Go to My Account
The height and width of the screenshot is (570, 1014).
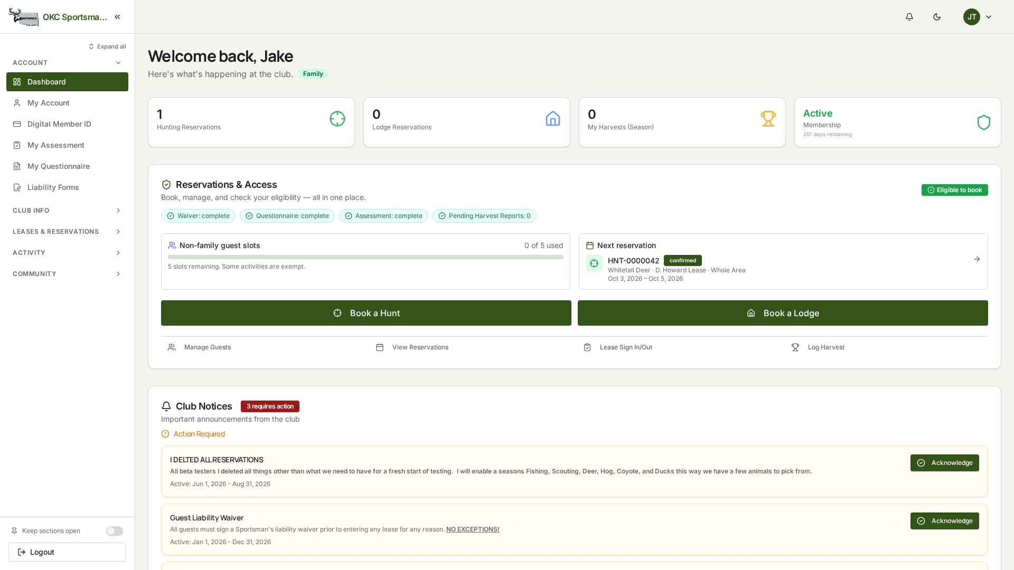(67, 103)
